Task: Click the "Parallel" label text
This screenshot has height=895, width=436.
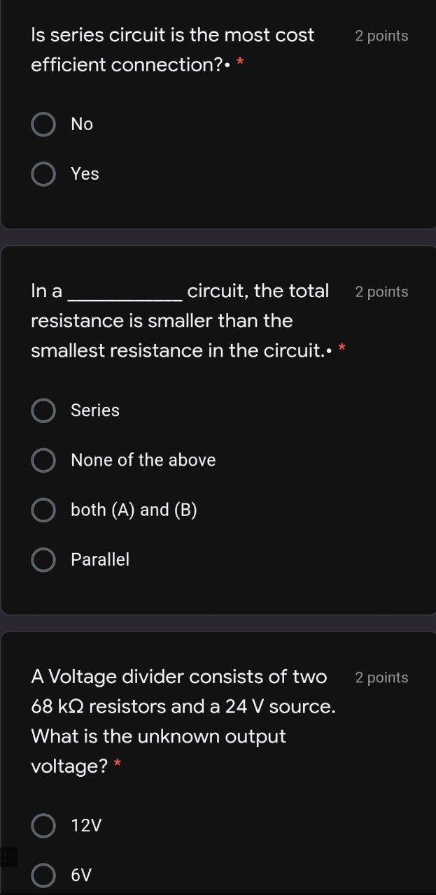Action: [x=99, y=559]
